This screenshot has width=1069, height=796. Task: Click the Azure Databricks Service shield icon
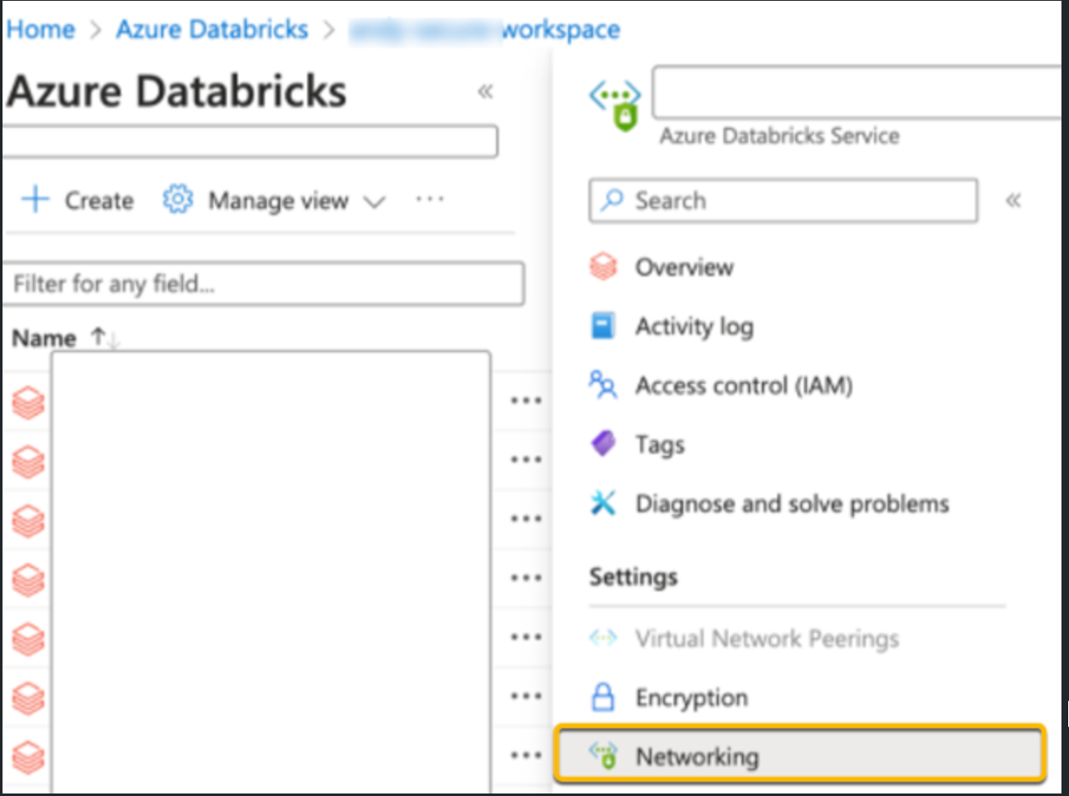pyautogui.click(x=616, y=105)
